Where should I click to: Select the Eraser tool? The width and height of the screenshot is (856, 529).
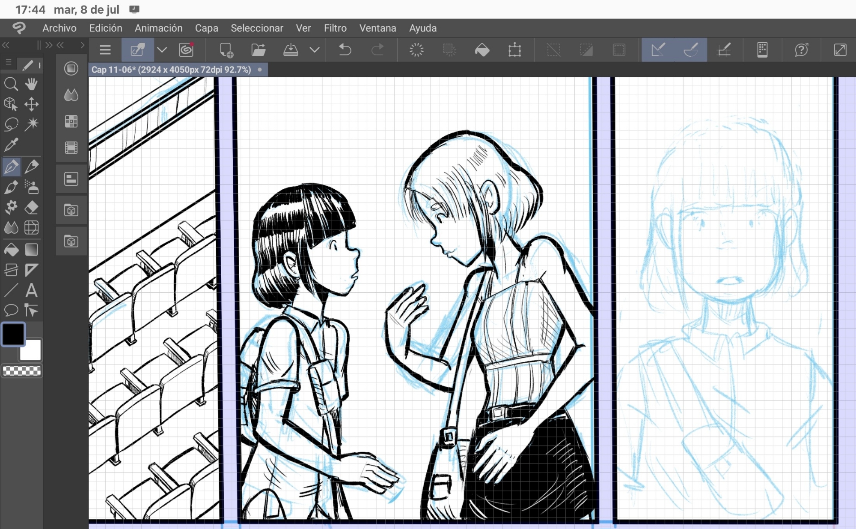(x=31, y=208)
